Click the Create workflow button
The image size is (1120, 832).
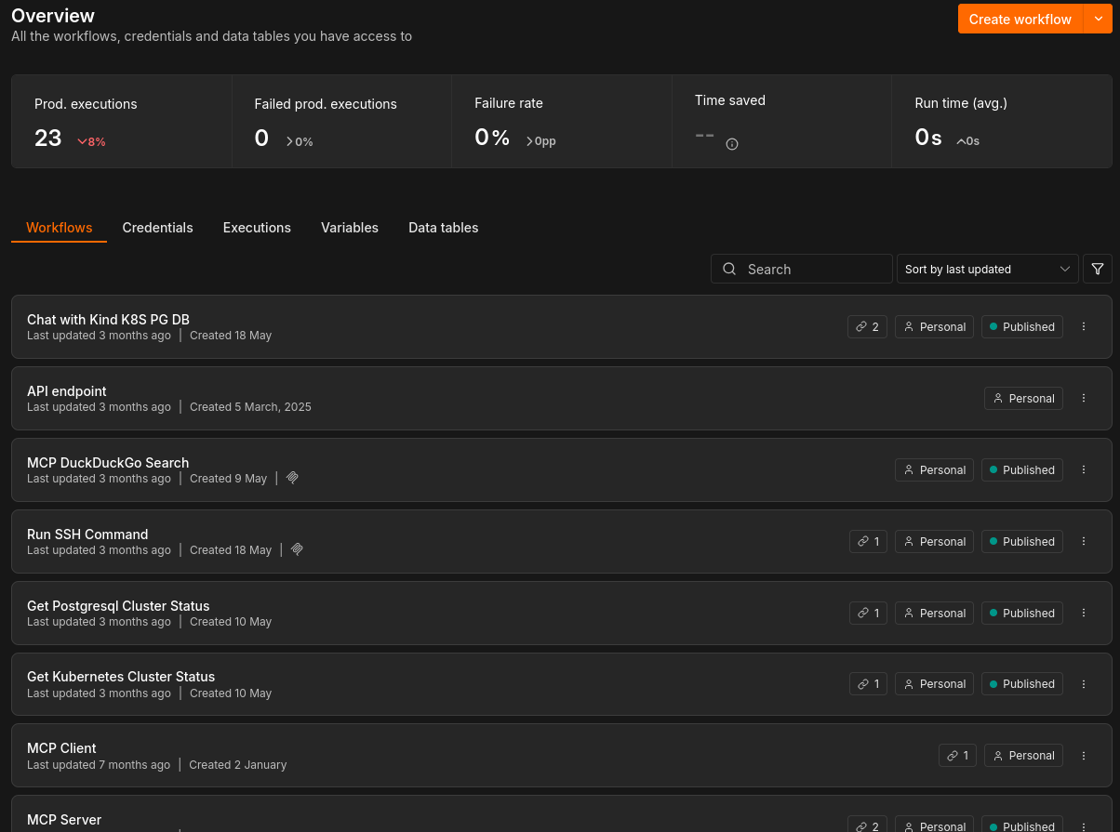1020,19
